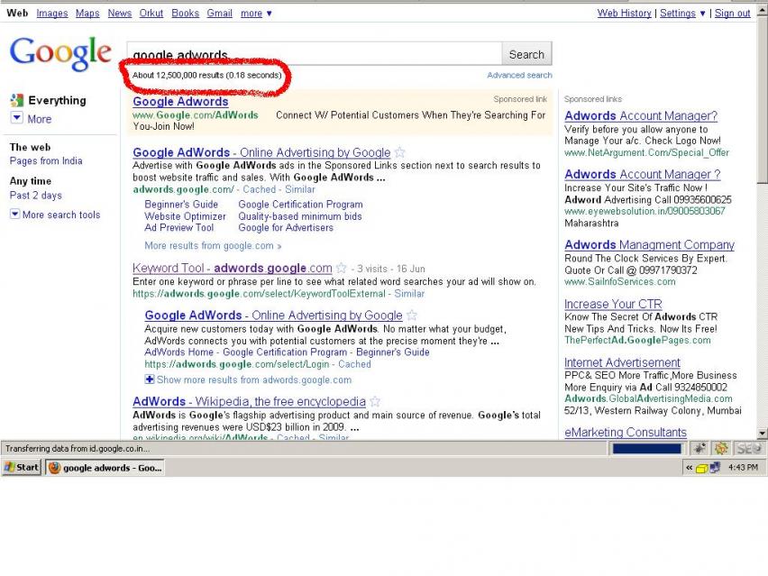Open the Advanced search link
This screenshot has width=768, height=576.
pos(519,75)
